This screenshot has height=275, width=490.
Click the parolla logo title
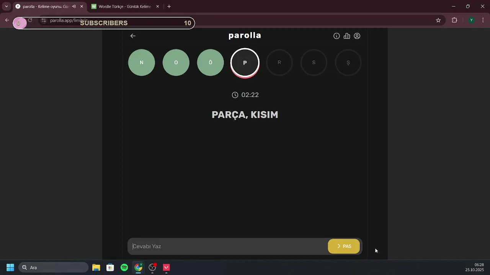coord(245,36)
